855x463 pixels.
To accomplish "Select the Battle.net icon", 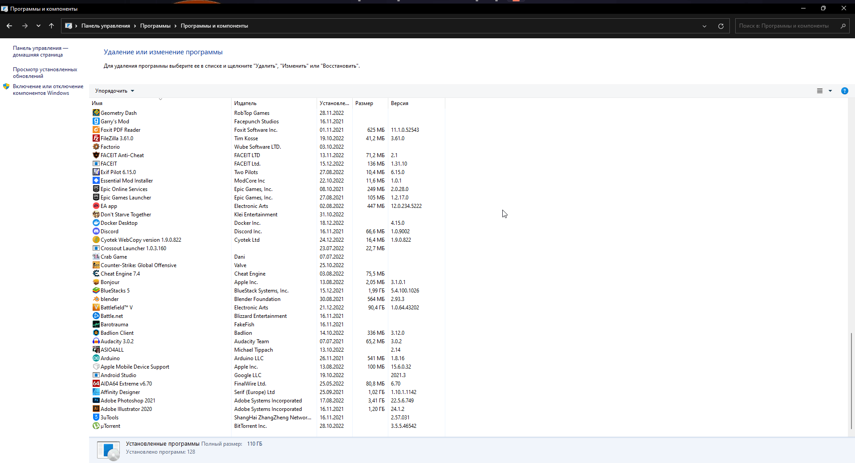I will (x=96, y=316).
